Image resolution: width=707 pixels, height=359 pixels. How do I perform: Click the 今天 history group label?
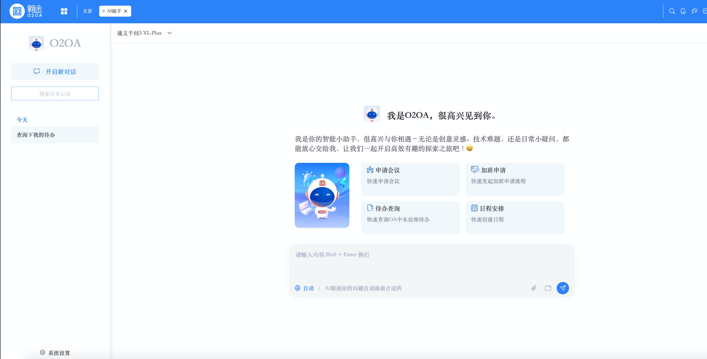pyautogui.click(x=22, y=120)
